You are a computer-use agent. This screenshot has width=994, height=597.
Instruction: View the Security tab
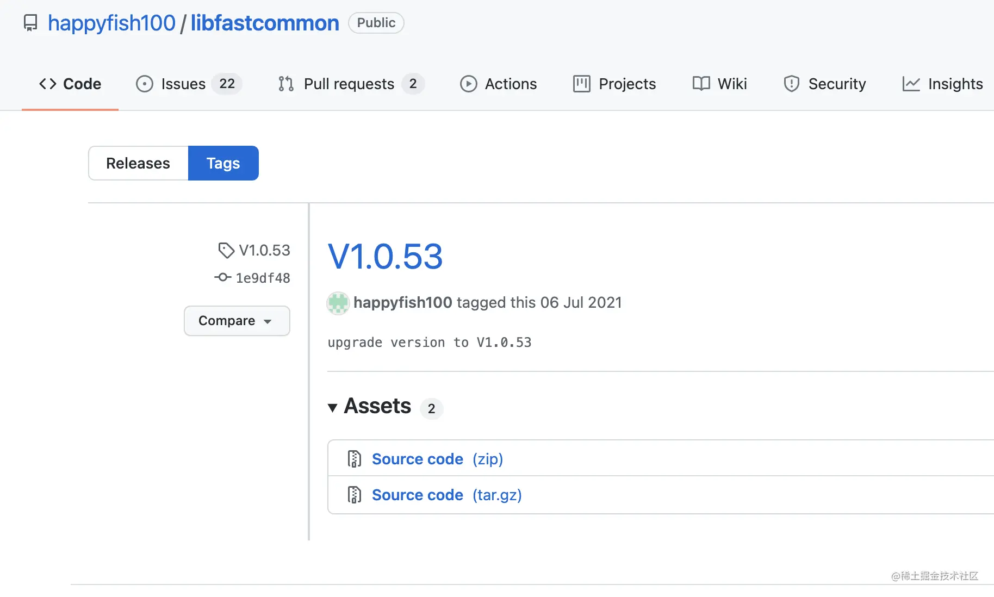click(825, 84)
